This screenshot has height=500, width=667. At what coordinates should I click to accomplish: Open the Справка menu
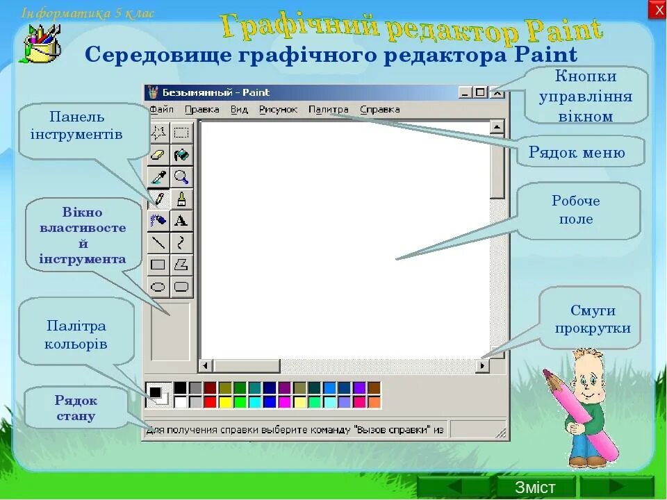point(380,109)
